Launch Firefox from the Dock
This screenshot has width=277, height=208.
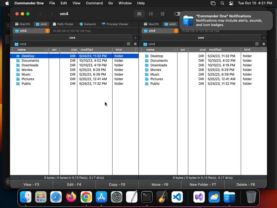pyautogui.click(x=71, y=197)
